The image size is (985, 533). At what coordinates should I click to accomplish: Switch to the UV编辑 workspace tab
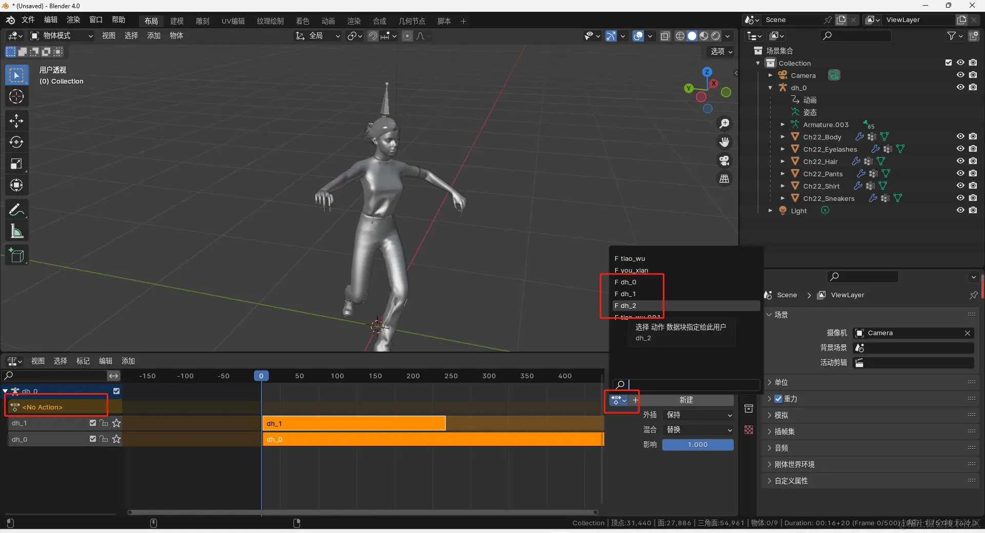coord(233,21)
